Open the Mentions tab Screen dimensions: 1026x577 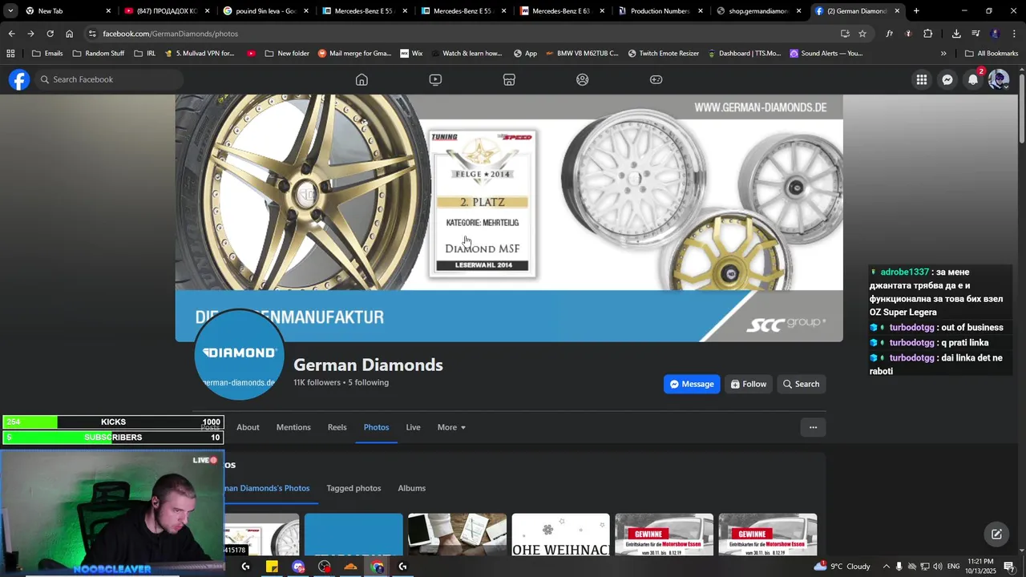pyautogui.click(x=293, y=427)
